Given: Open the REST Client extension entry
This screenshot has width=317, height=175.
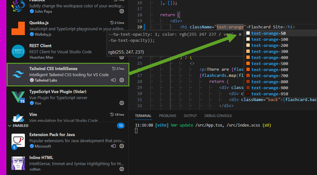Looking at the screenshot, I should pos(68,51).
